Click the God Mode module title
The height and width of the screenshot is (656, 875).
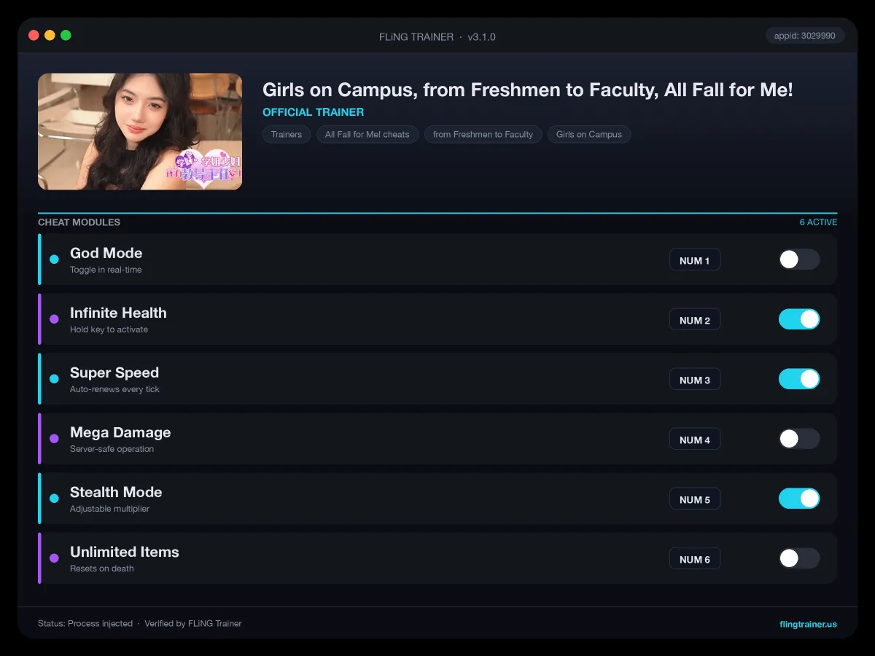pos(106,253)
